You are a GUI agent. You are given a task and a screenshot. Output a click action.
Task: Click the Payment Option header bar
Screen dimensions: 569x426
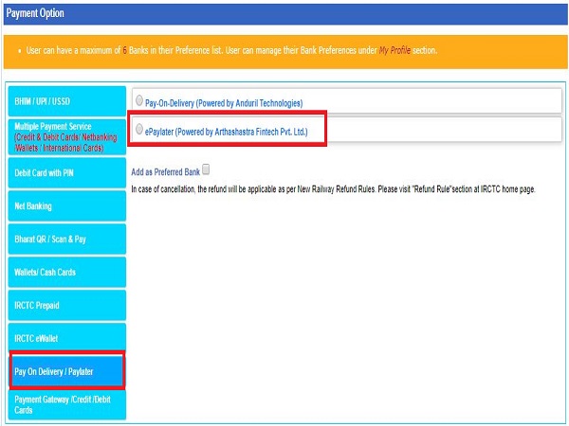click(284, 13)
